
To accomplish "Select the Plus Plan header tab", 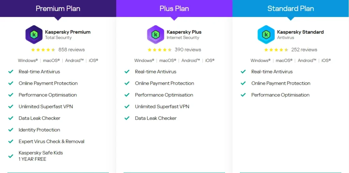I will coord(174,9).
